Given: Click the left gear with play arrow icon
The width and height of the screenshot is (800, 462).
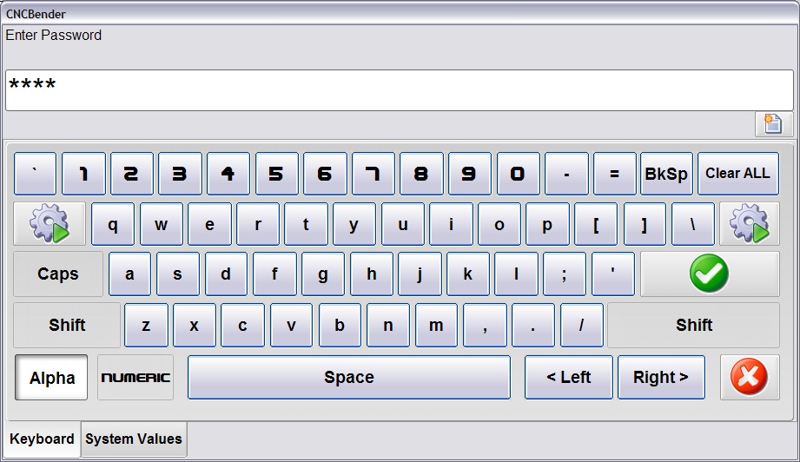Looking at the screenshot, I should click(50, 224).
